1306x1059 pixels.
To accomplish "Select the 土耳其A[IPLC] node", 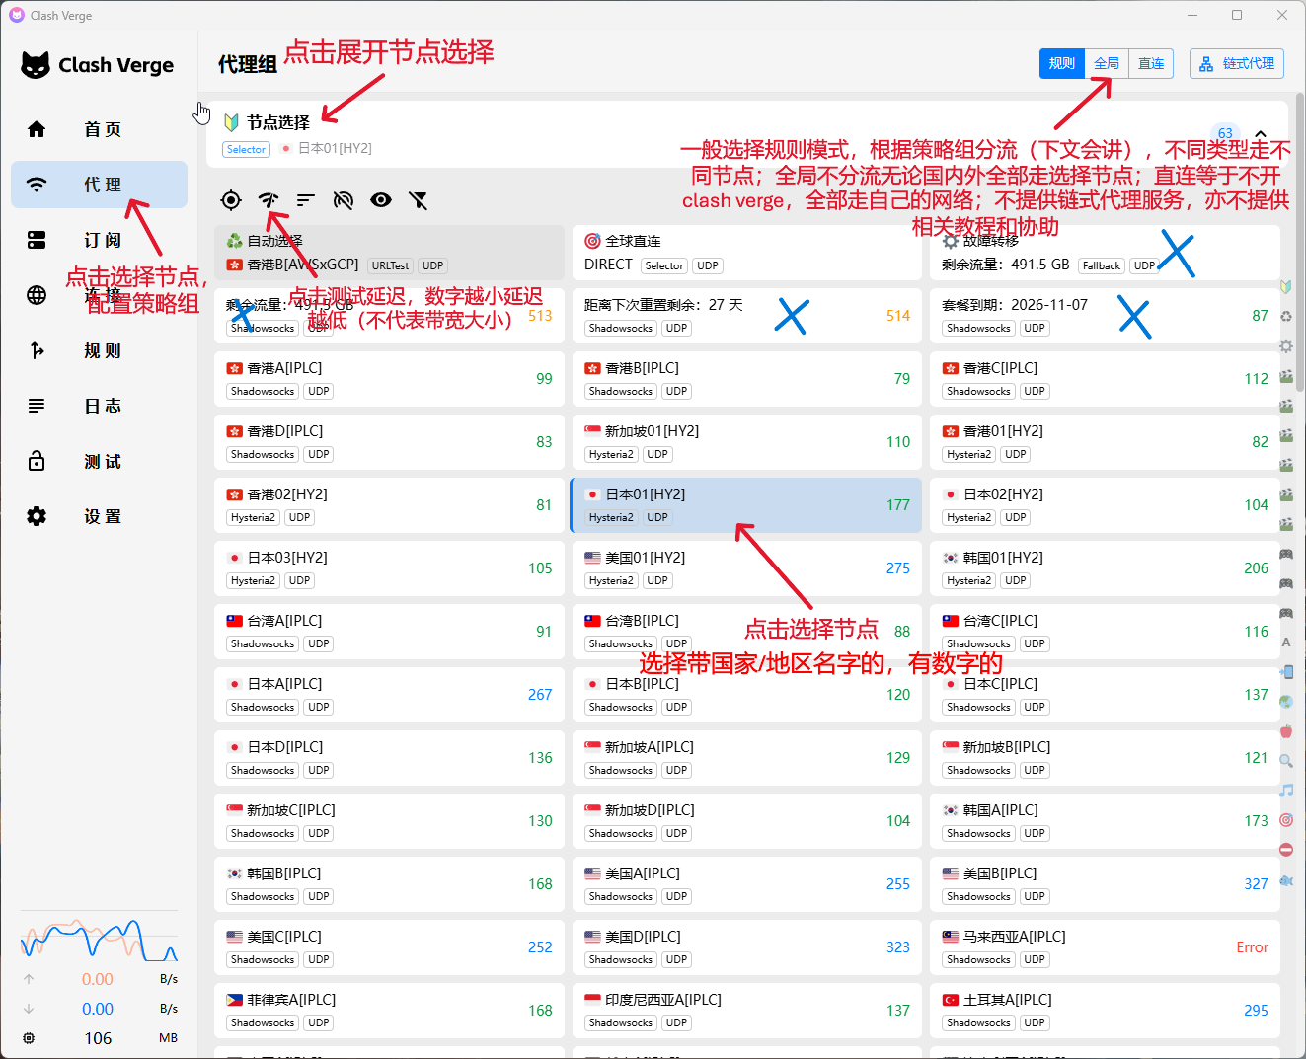I will click(x=1105, y=1011).
